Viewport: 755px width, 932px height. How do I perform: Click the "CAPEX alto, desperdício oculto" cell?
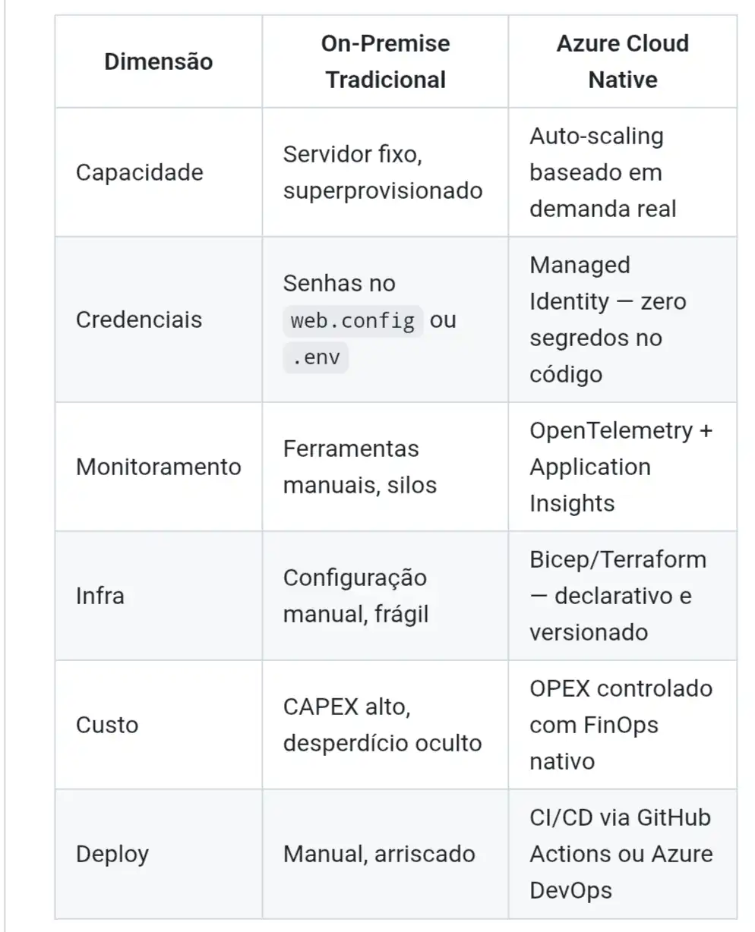[x=382, y=725]
